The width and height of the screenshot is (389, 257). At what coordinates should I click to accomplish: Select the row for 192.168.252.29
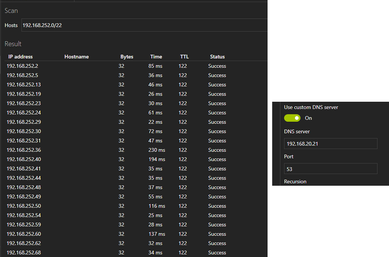[136, 122]
